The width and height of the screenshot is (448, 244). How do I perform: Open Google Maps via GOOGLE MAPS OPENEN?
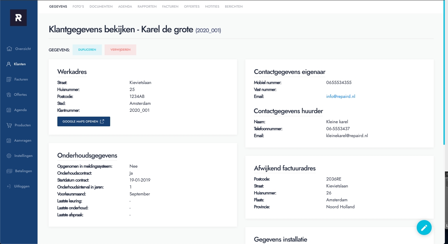point(83,121)
